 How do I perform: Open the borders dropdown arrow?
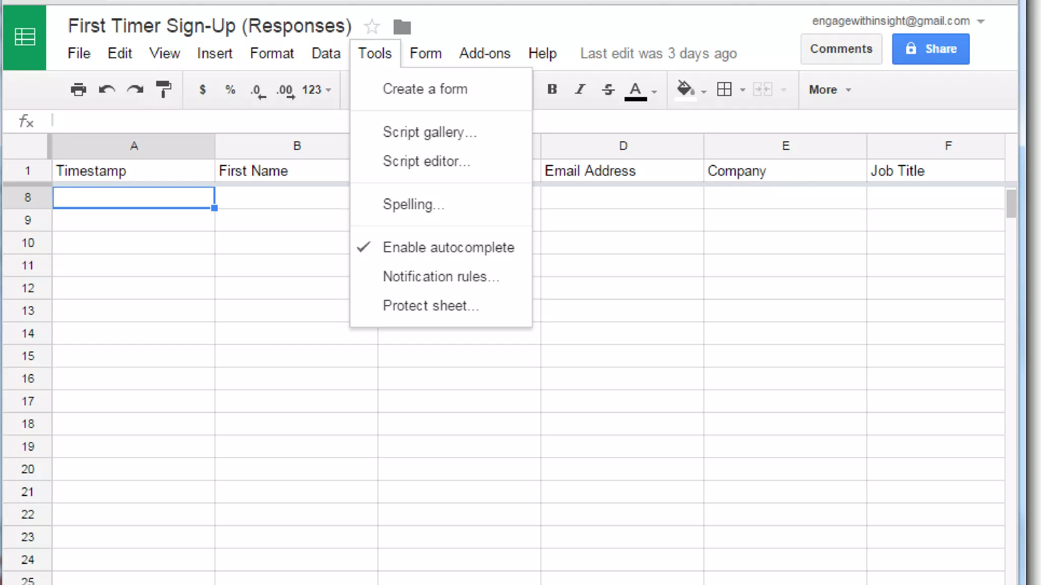pyautogui.click(x=743, y=90)
